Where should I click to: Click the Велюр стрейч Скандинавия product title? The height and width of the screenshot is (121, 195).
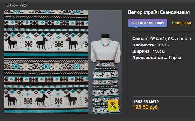pos(159,12)
